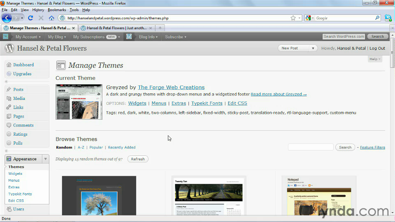Screen dimensions: 395x222
Task: Click the Dashboard house icon
Action: 9,65
